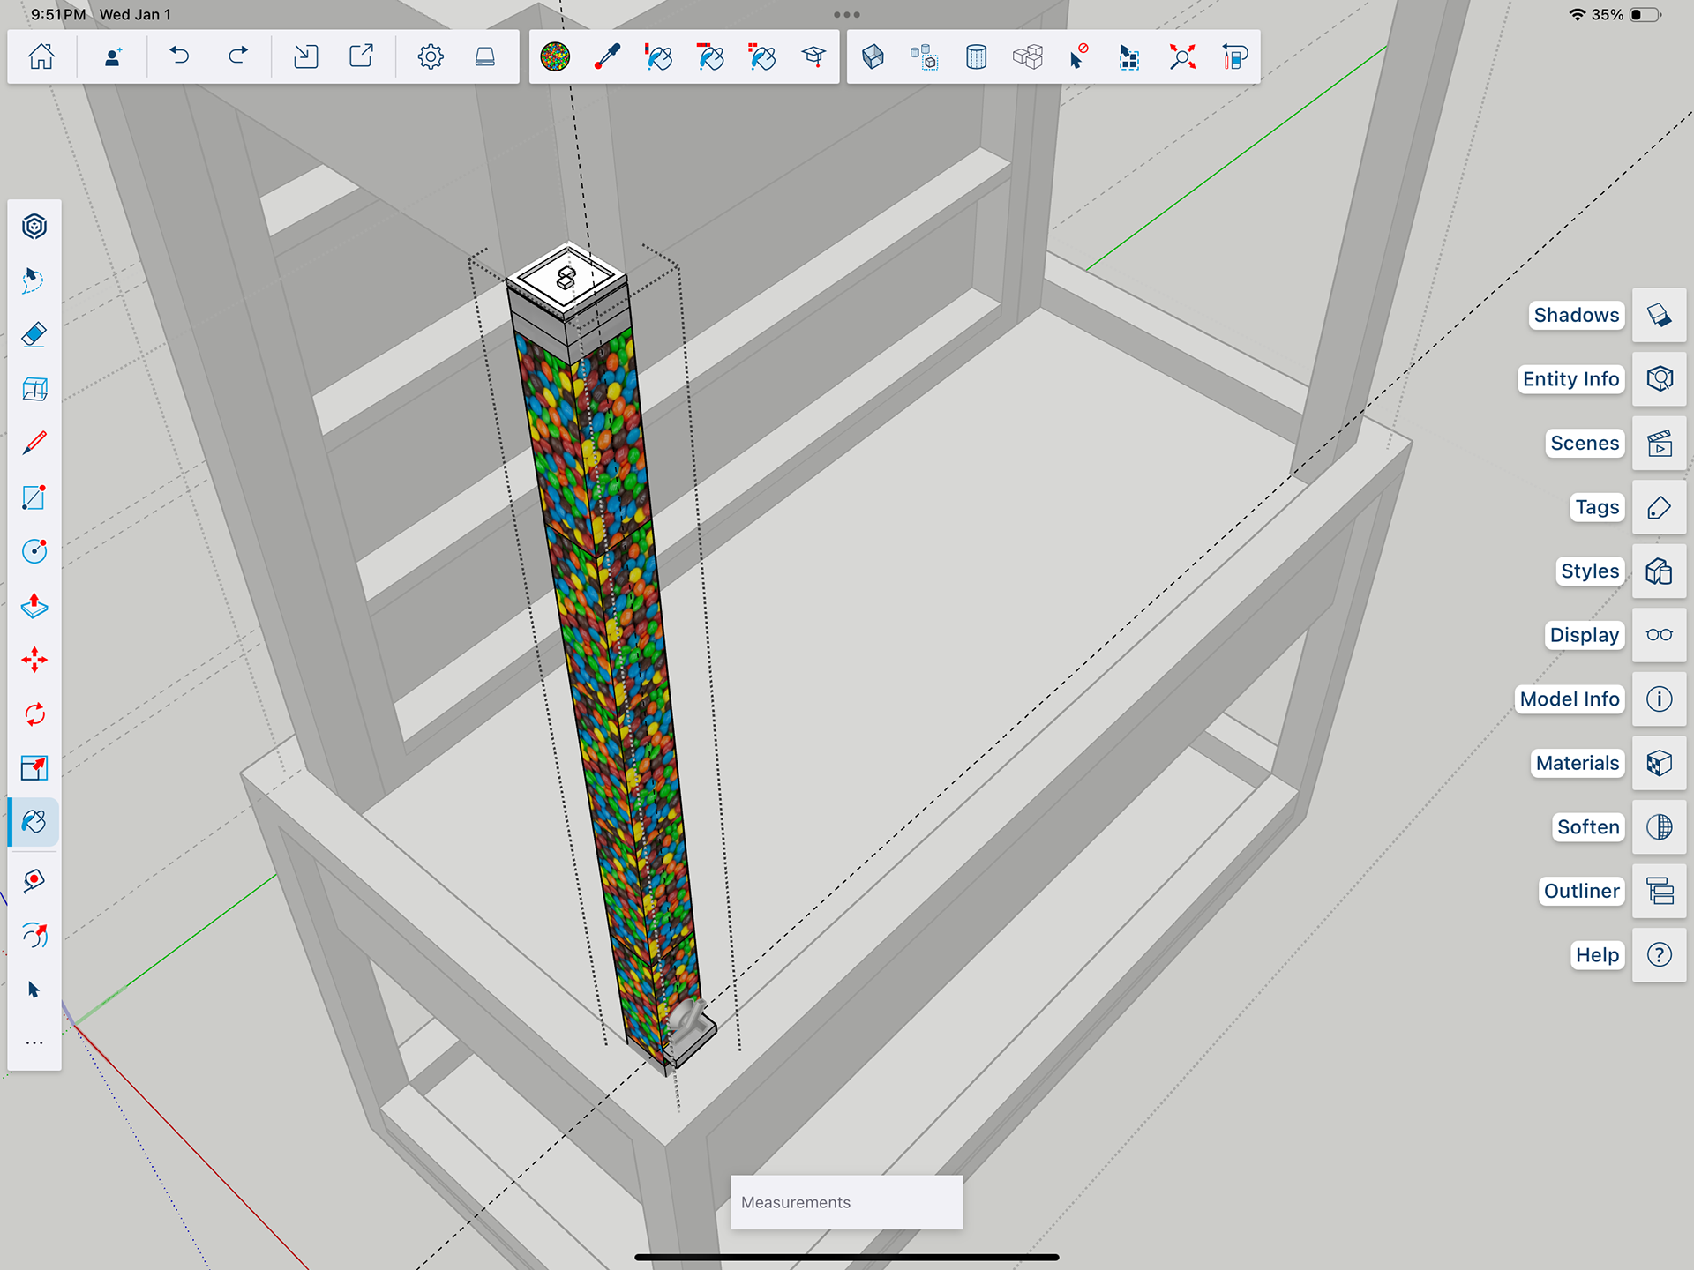1694x1270 pixels.
Task: Open the Shadows panel
Action: click(x=1659, y=316)
